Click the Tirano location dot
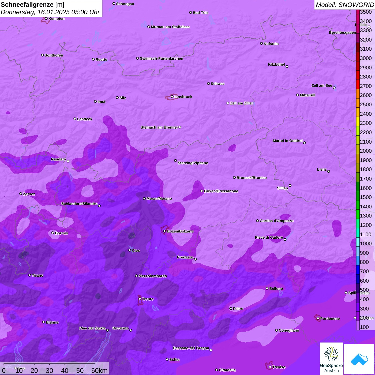 [x=30, y=275]
